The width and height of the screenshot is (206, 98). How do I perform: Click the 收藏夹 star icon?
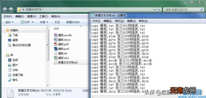8,30
